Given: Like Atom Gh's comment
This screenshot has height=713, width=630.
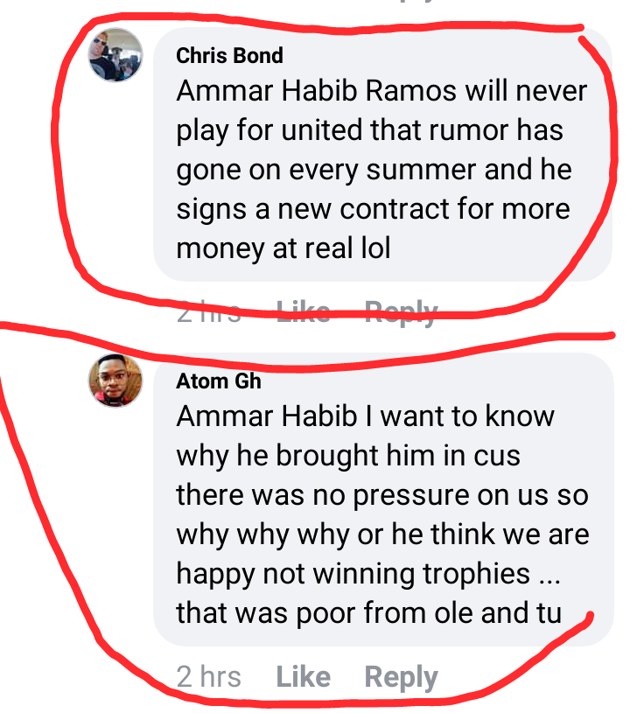Looking at the screenshot, I should [303, 676].
